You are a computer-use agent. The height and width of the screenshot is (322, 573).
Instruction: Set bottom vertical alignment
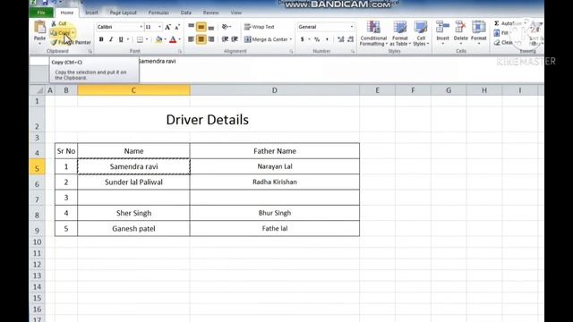[x=211, y=27]
